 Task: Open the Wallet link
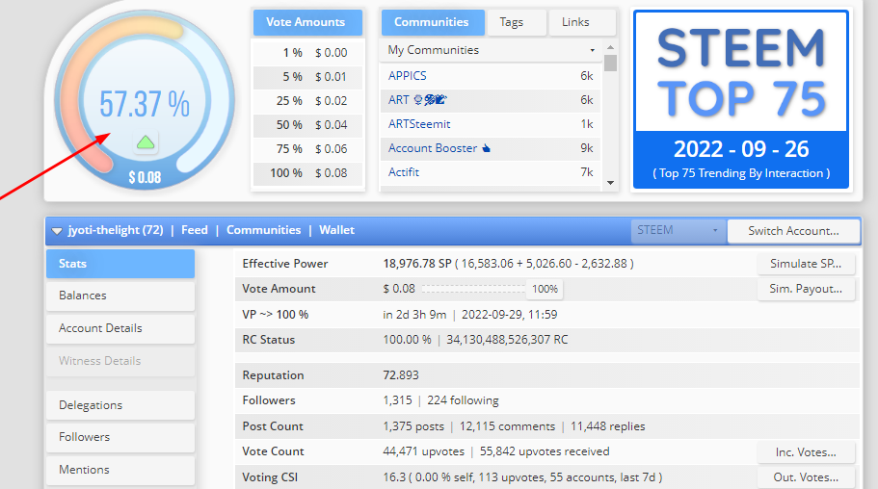(x=336, y=230)
